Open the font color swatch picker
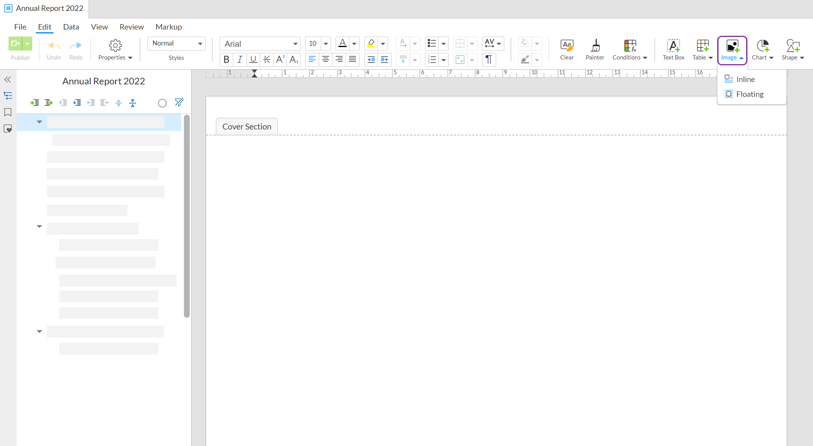This screenshot has width=813, height=446. pos(354,44)
